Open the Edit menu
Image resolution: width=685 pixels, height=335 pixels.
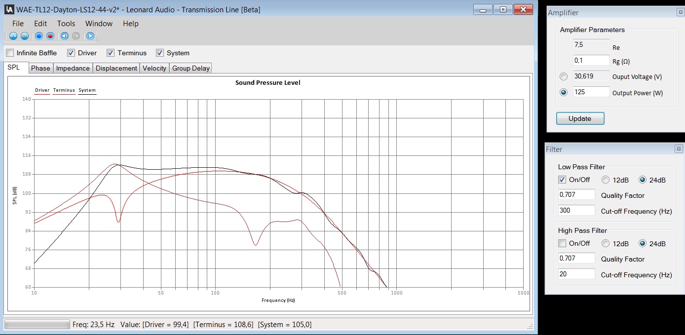pos(40,24)
